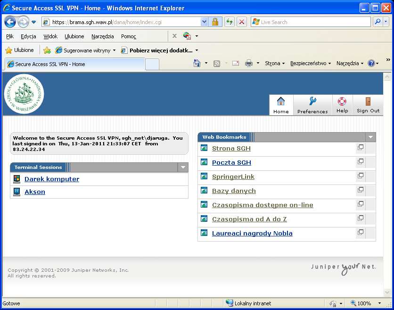Click the gray X toolbar close icon
Image resolution: width=394 pixels, height=310 pixels.
click(174, 36)
